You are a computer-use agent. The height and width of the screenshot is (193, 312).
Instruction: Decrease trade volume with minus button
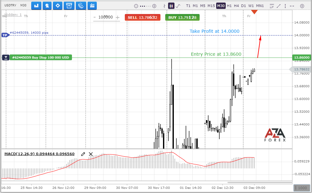(95, 17)
